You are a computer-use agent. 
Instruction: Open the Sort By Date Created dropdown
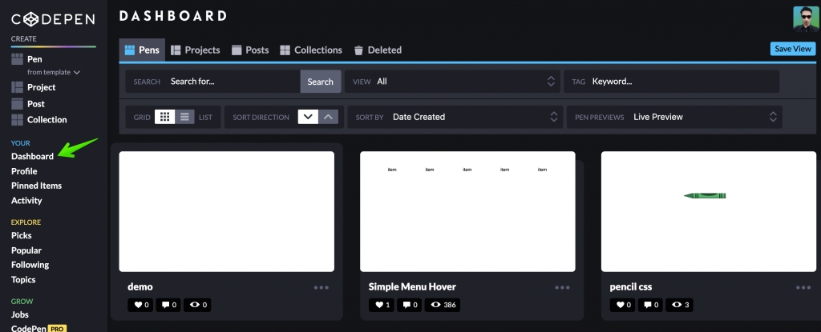[455, 117]
